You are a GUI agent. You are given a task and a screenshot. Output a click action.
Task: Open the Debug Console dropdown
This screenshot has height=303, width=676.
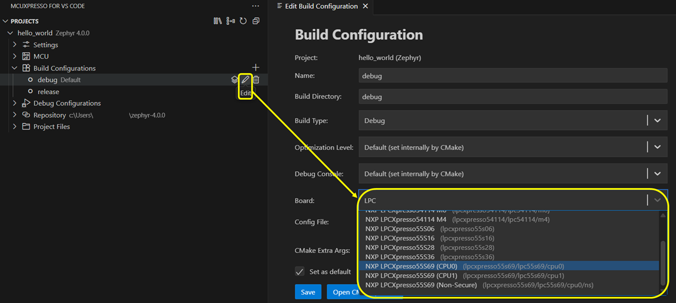657,174
